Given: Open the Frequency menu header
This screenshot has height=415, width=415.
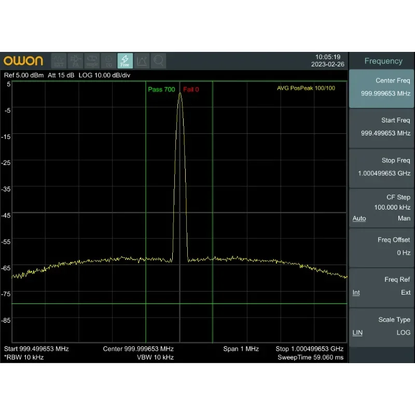Looking at the screenshot, I should [383, 61].
